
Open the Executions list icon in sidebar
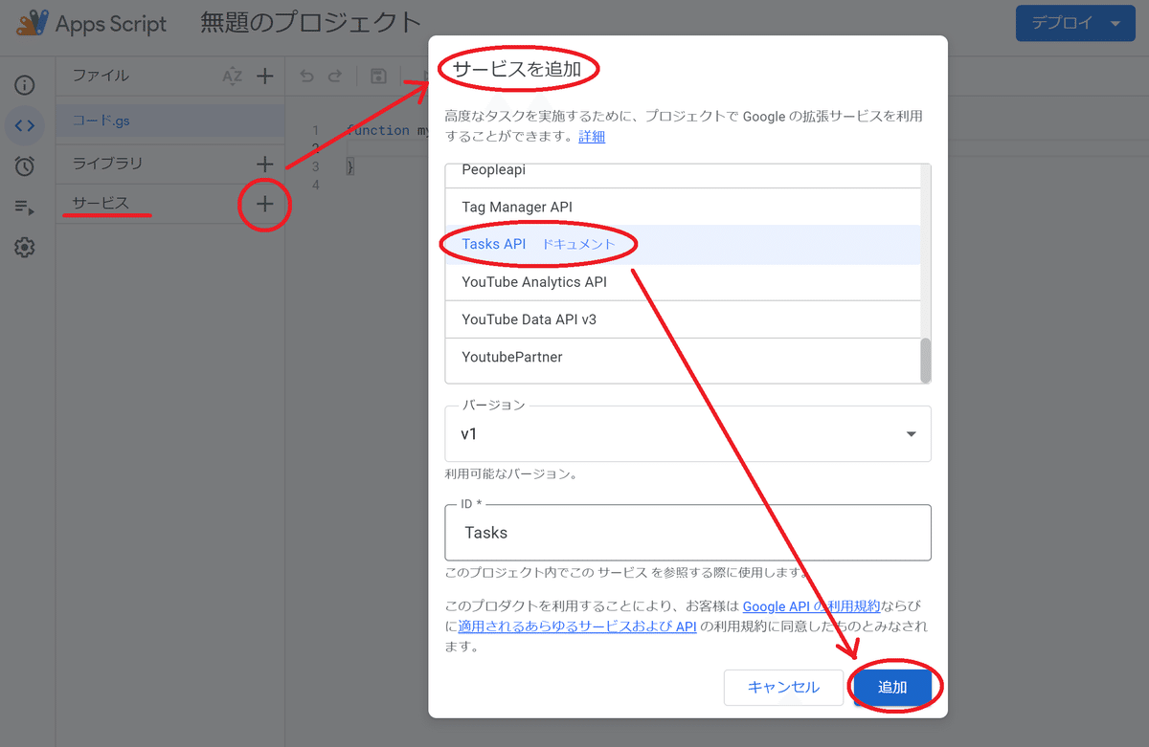25,208
